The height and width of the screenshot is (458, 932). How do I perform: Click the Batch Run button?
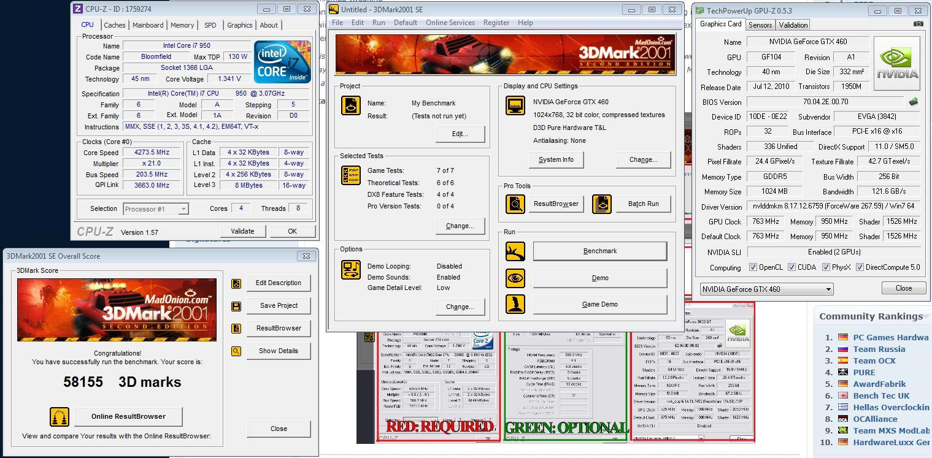click(x=643, y=204)
